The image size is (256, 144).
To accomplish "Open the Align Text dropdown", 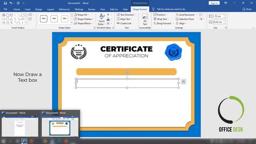I will pyautogui.click(x=124, y=19).
